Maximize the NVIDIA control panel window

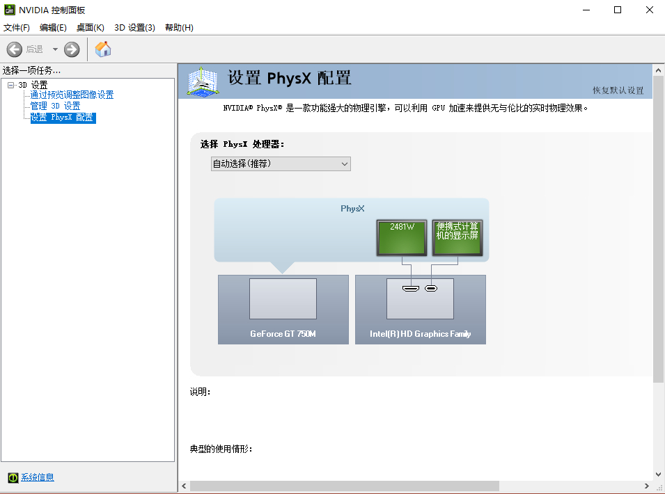pyautogui.click(x=618, y=10)
